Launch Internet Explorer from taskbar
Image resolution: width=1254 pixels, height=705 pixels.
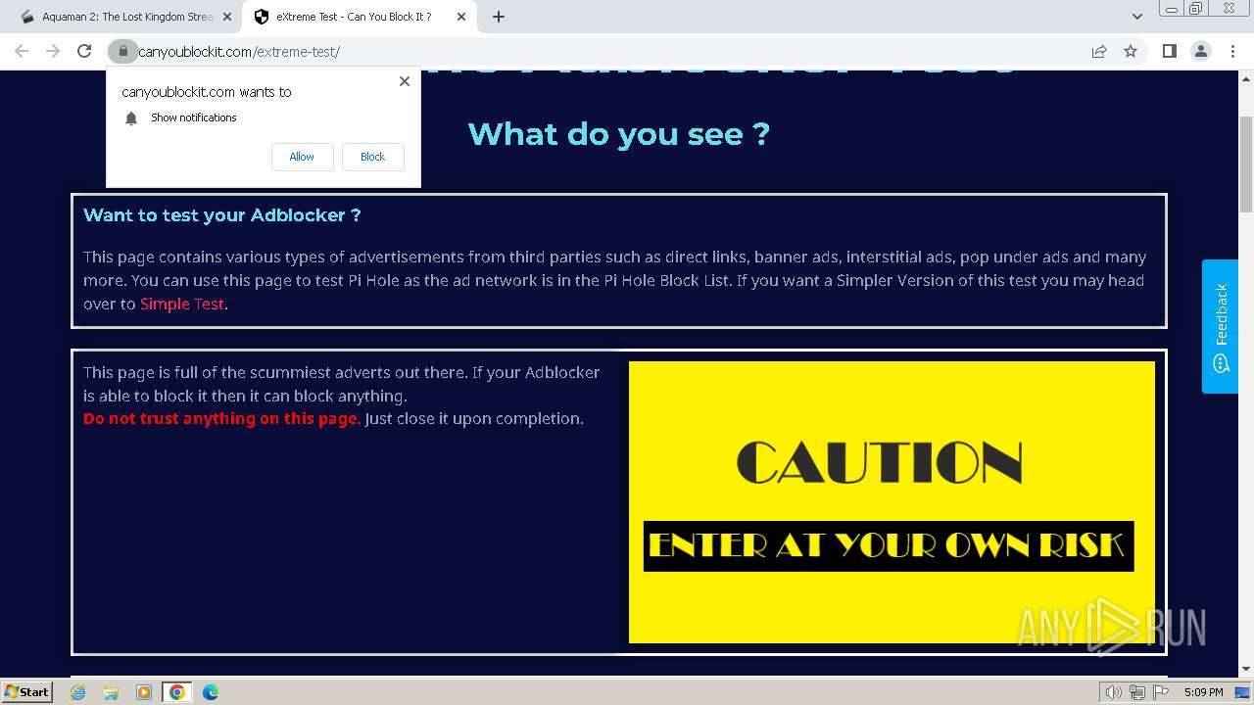pyautogui.click(x=78, y=692)
